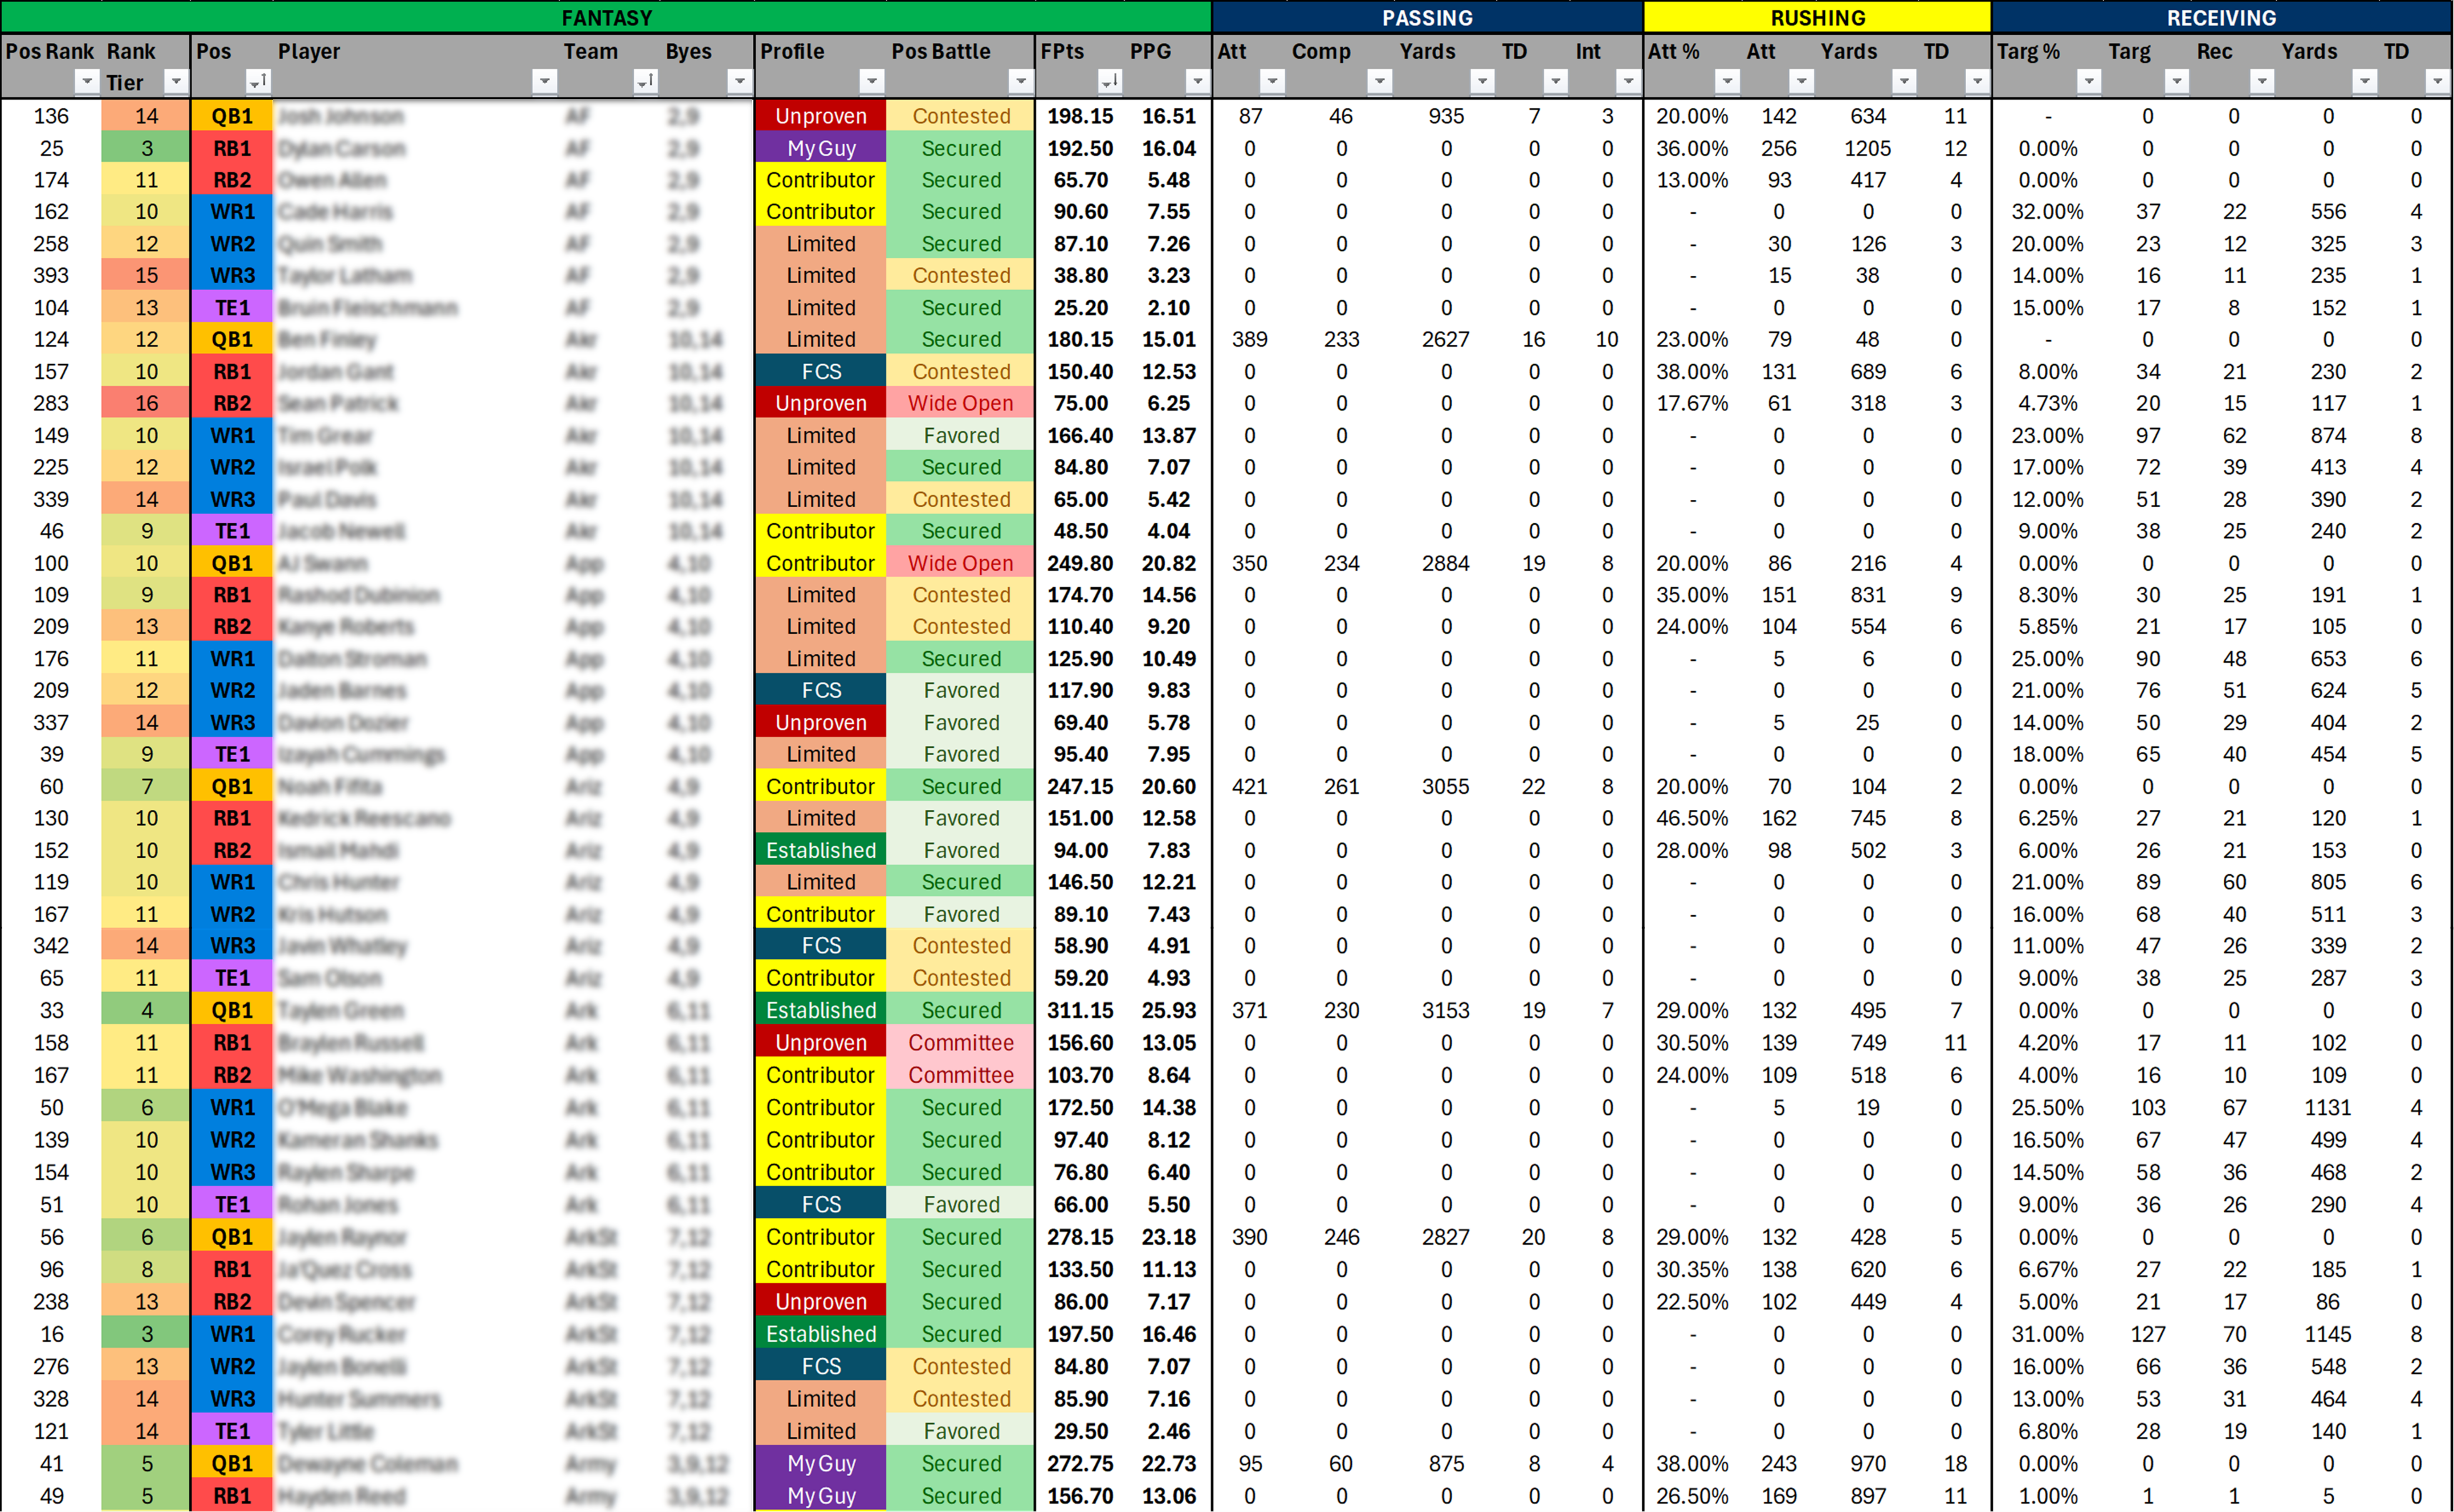The height and width of the screenshot is (1512, 2454).
Task: Click the QB1 cell in the 247.15 row
Action: point(232,786)
